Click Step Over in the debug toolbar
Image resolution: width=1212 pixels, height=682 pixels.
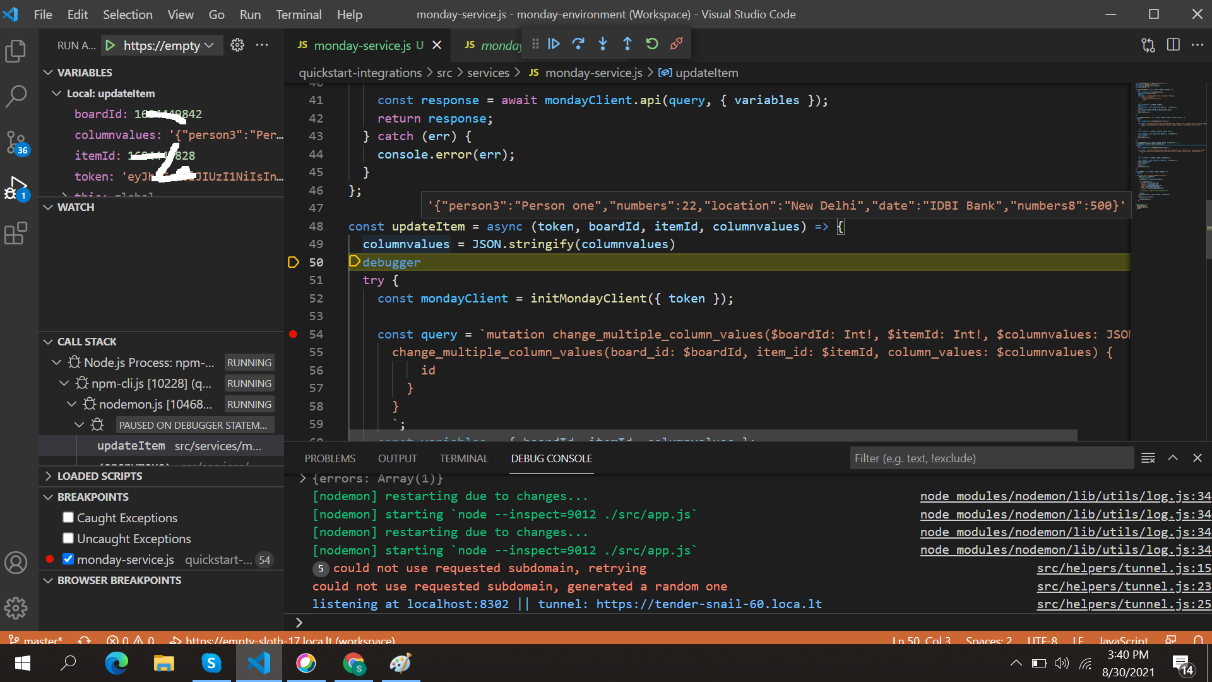[x=578, y=44]
